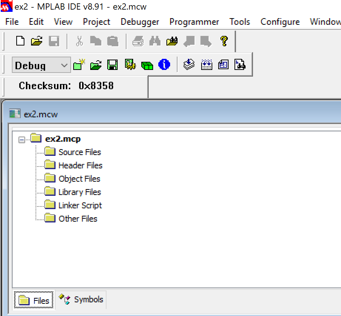This screenshot has height=316, width=341.
Task: Select the Object Files folder
Action: 79,179
